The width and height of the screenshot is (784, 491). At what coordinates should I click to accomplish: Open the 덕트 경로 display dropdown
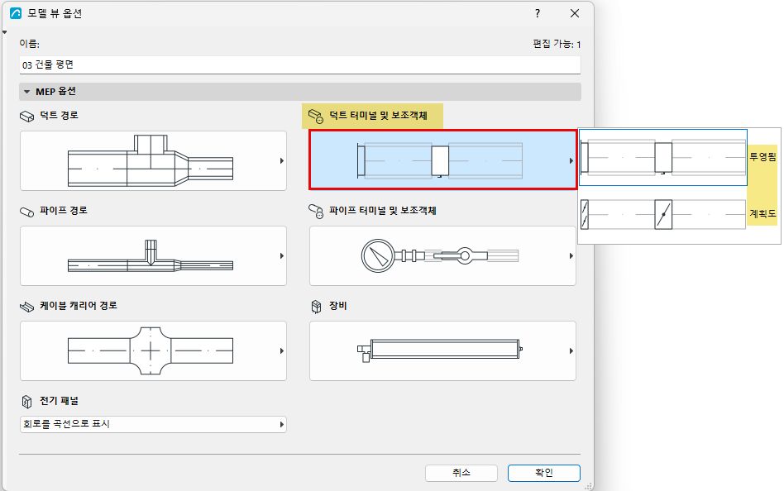(x=153, y=161)
